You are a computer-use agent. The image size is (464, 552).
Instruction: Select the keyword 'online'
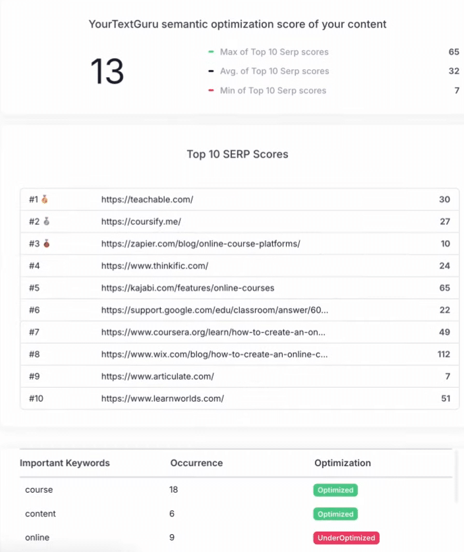37,537
